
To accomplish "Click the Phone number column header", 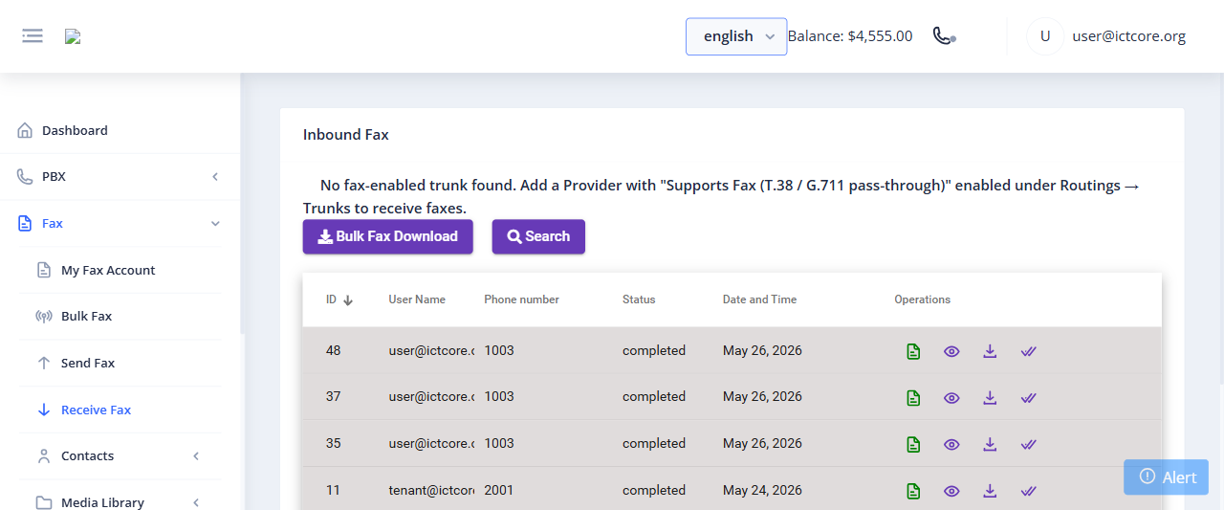I will tap(521, 299).
